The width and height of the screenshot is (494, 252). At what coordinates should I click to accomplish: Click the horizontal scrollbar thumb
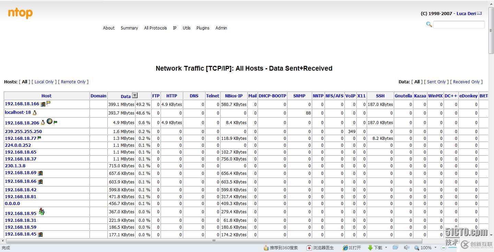(x=214, y=241)
